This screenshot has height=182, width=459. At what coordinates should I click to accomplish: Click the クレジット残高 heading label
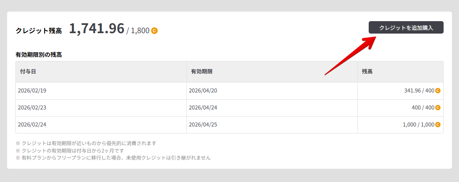coord(39,31)
